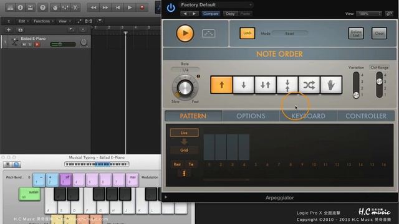Solo the Ballad E-Piano track

coord(30,44)
